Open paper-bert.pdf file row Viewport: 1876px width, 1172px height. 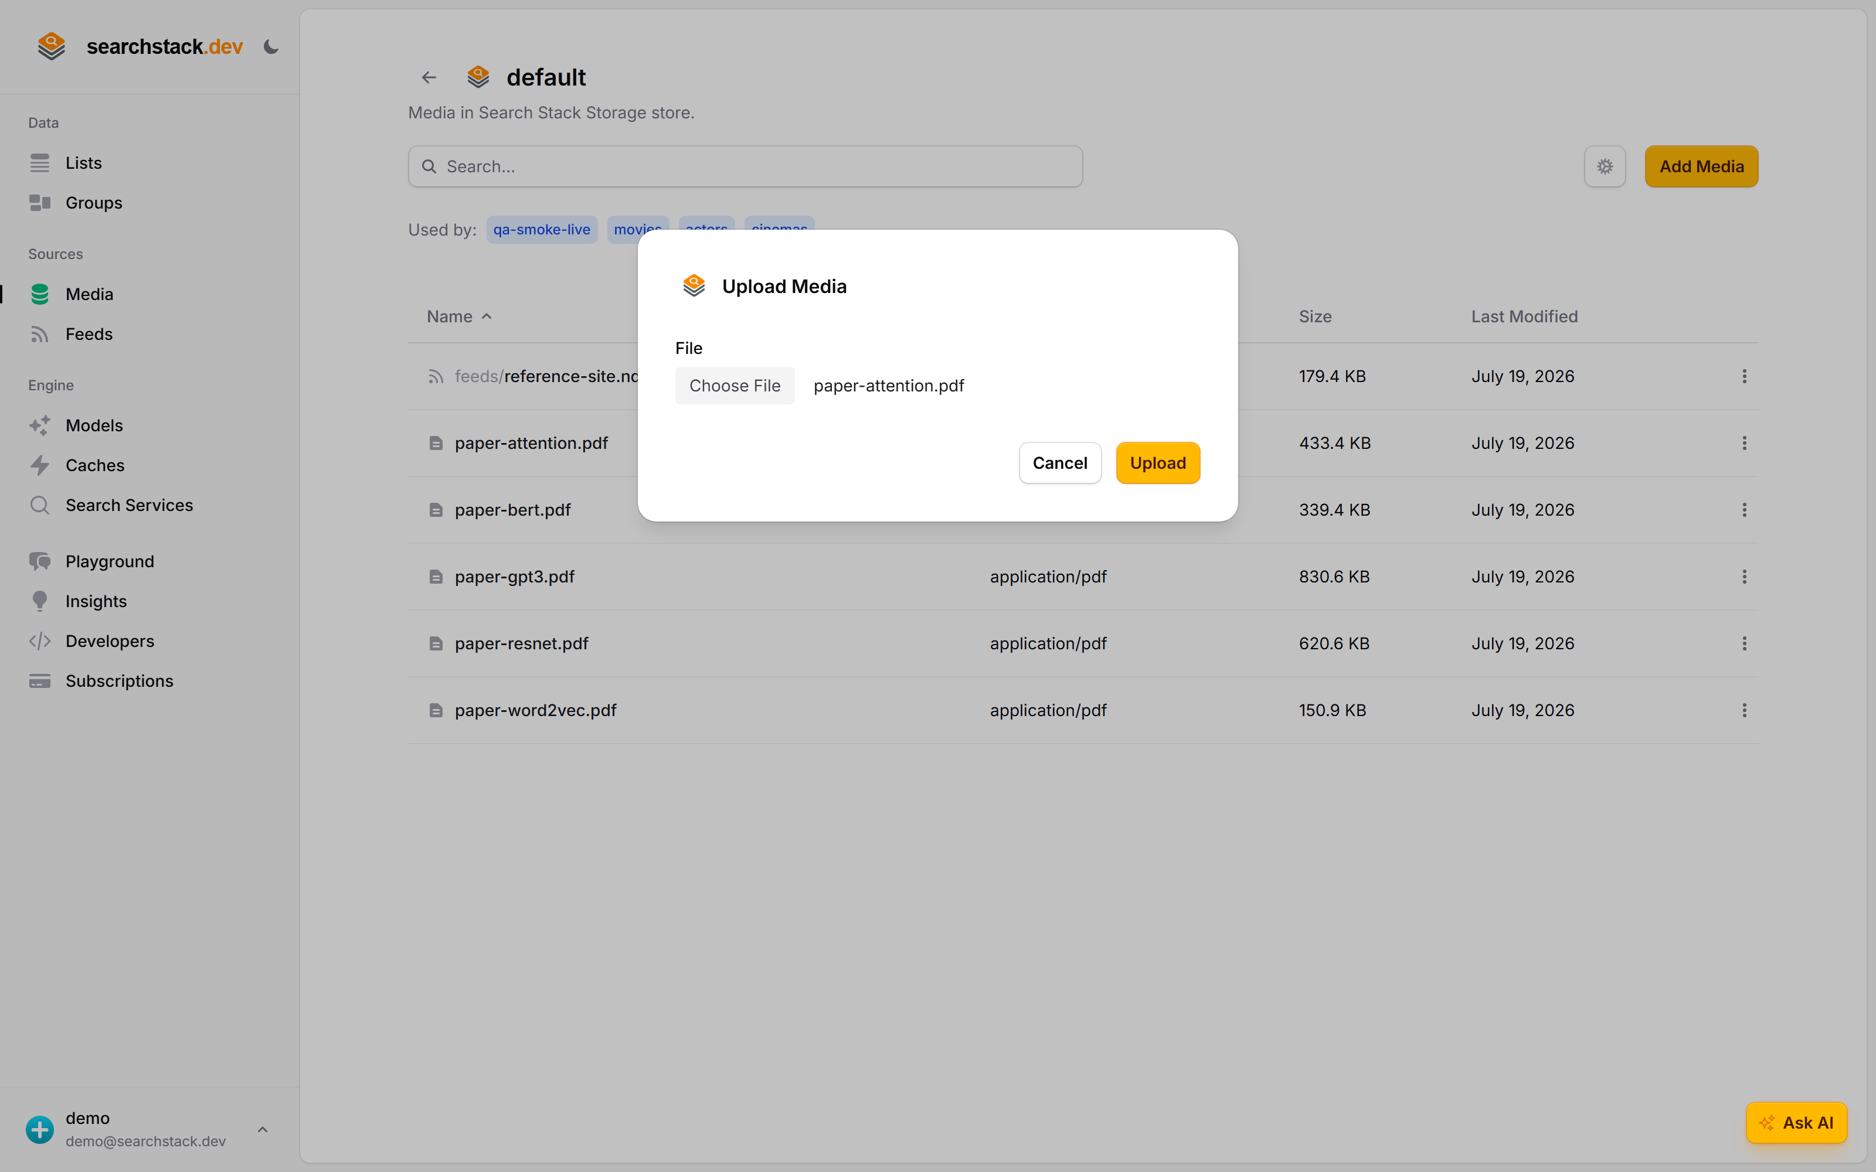[x=512, y=510]
